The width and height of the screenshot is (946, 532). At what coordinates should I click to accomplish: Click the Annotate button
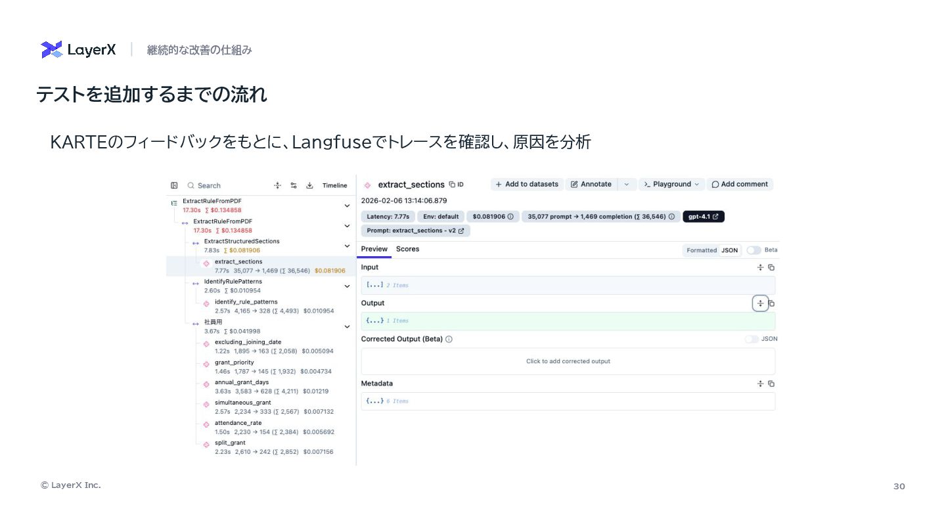tap(591, 185)
